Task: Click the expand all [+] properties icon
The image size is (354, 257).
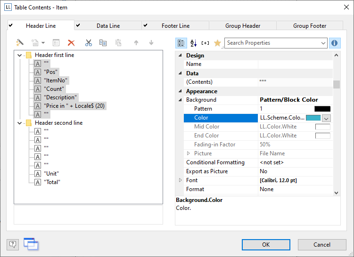Action: tap(205, 43)
